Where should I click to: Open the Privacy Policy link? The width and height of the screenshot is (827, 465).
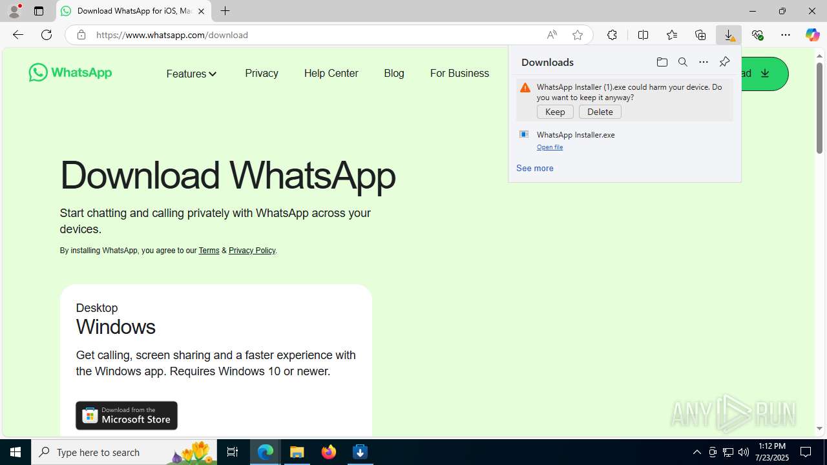(x=252, y=251)
